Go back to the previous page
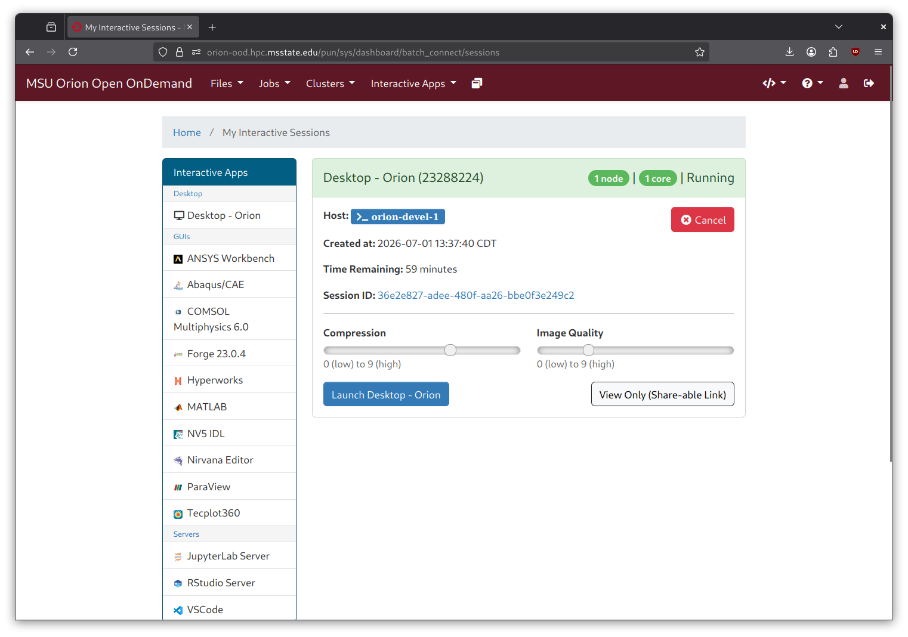The height and width of the screenshot is (637, 908). pos(30,52)
